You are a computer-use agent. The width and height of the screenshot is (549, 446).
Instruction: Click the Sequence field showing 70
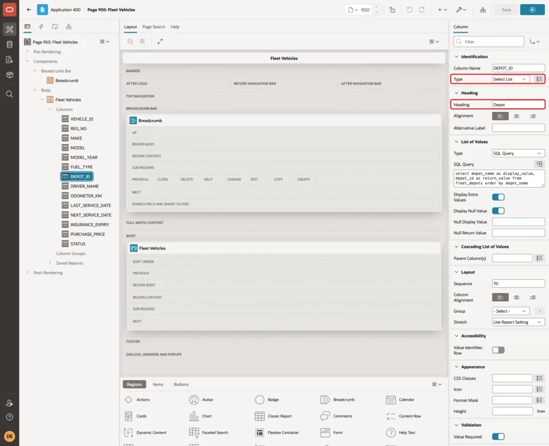[518, 284]
